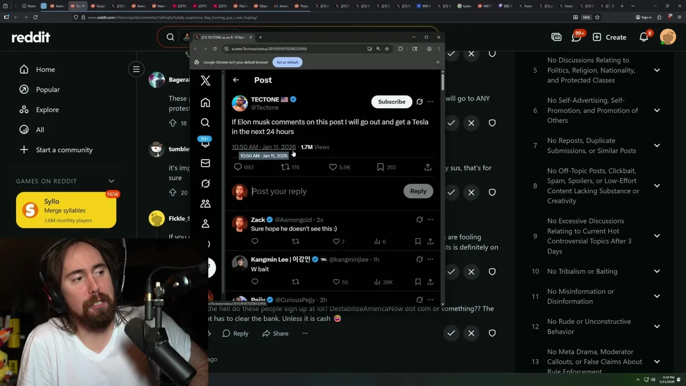Like Kangmin Lee's reply with 55 likes

[x=336, y=281]
